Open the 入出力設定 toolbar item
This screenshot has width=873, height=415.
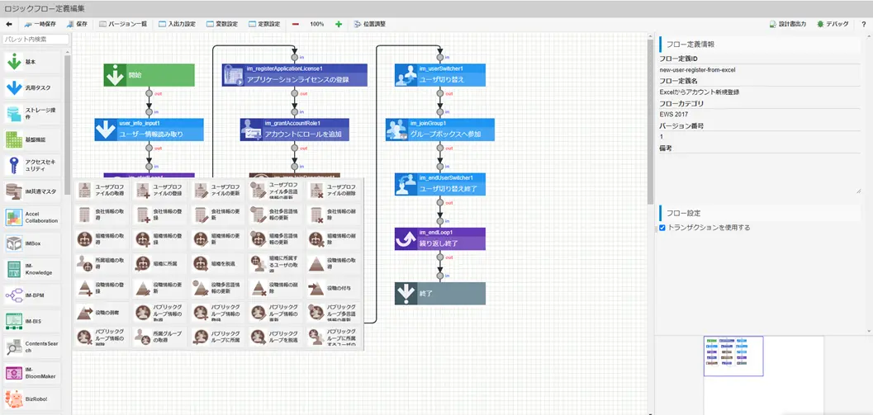(x=177, y=24)
